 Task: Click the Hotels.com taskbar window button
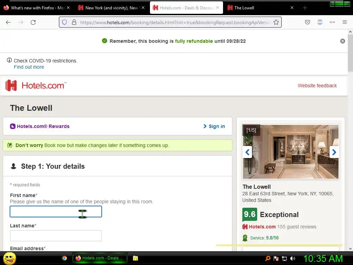point(100,258)
